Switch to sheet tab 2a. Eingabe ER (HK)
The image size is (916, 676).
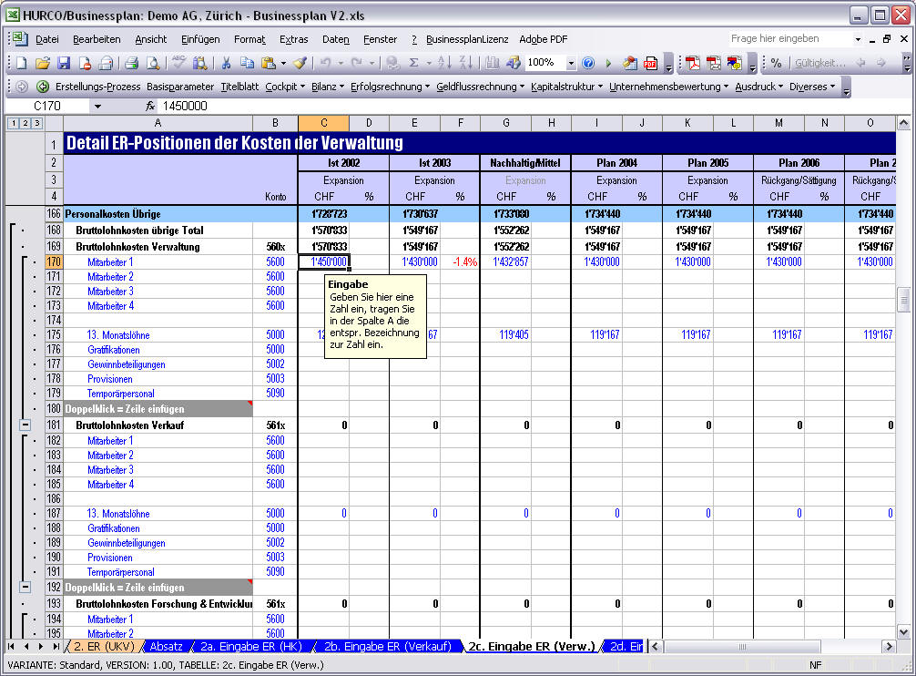click(x=251, y=646)
